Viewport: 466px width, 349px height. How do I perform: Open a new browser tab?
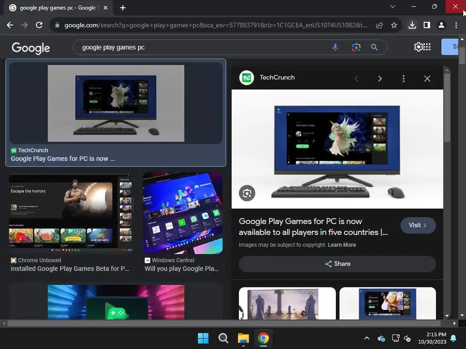pos(123,8)
